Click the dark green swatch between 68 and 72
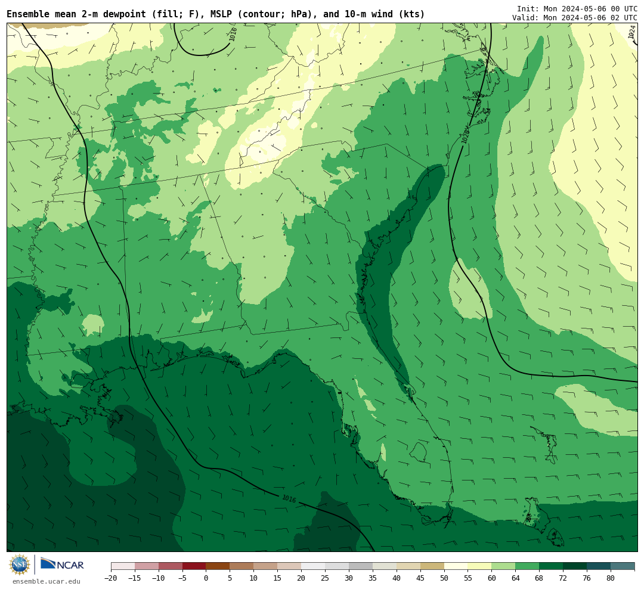 pyautogui.click(x=551, y=566)
